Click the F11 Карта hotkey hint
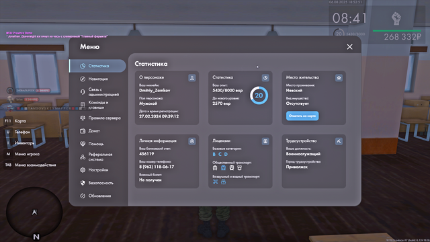 [15, 121]
